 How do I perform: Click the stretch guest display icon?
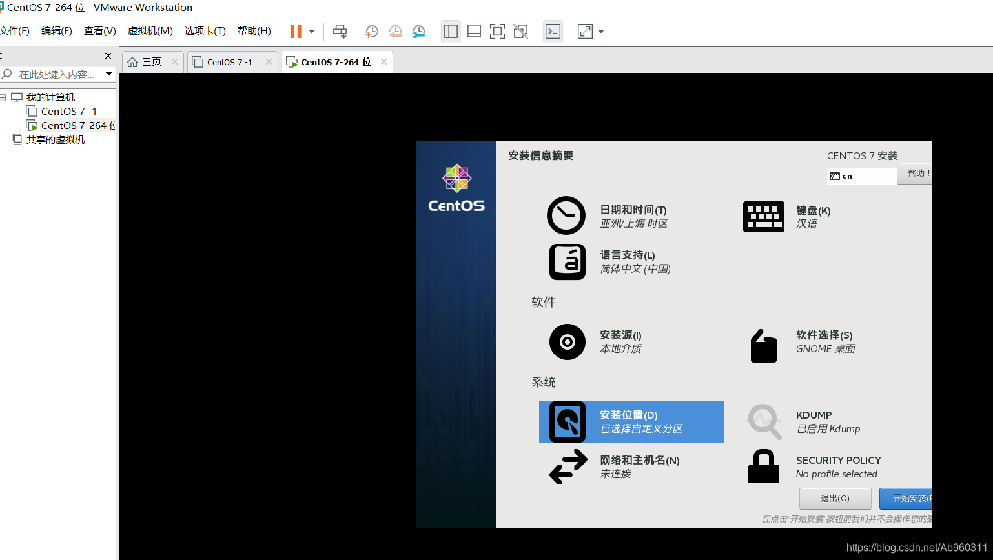point(585,31)
